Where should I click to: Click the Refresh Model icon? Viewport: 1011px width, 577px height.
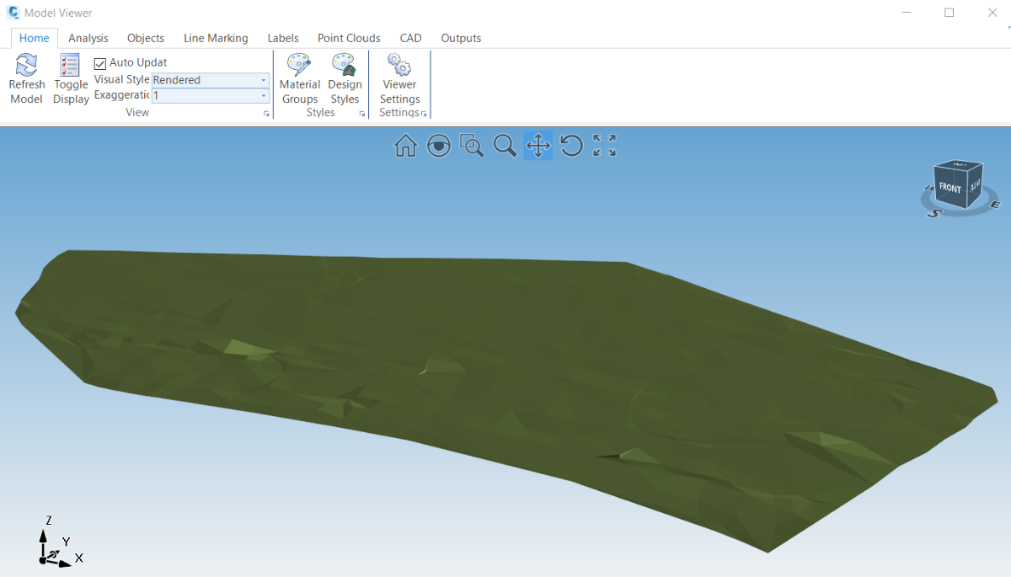[x=26, y=66]
